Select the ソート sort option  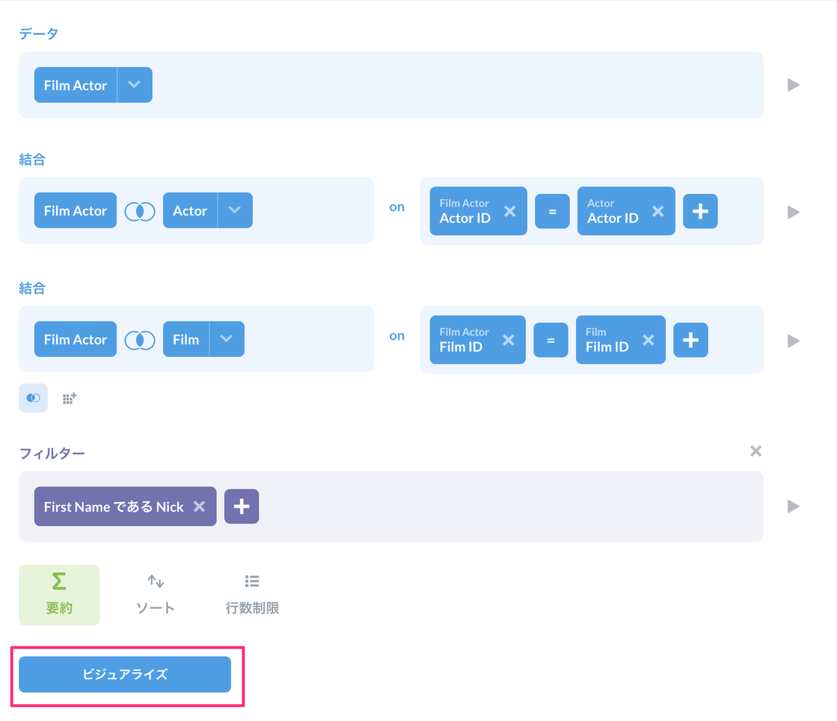pos(155,595)
